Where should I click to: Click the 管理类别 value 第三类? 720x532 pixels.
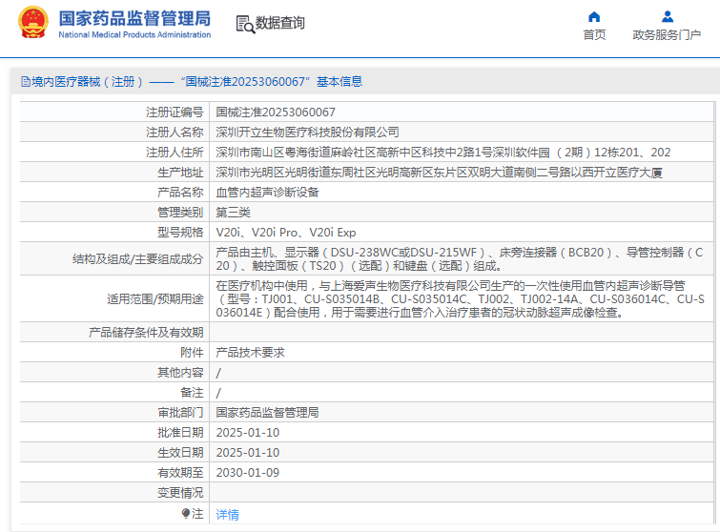point(234,212)
